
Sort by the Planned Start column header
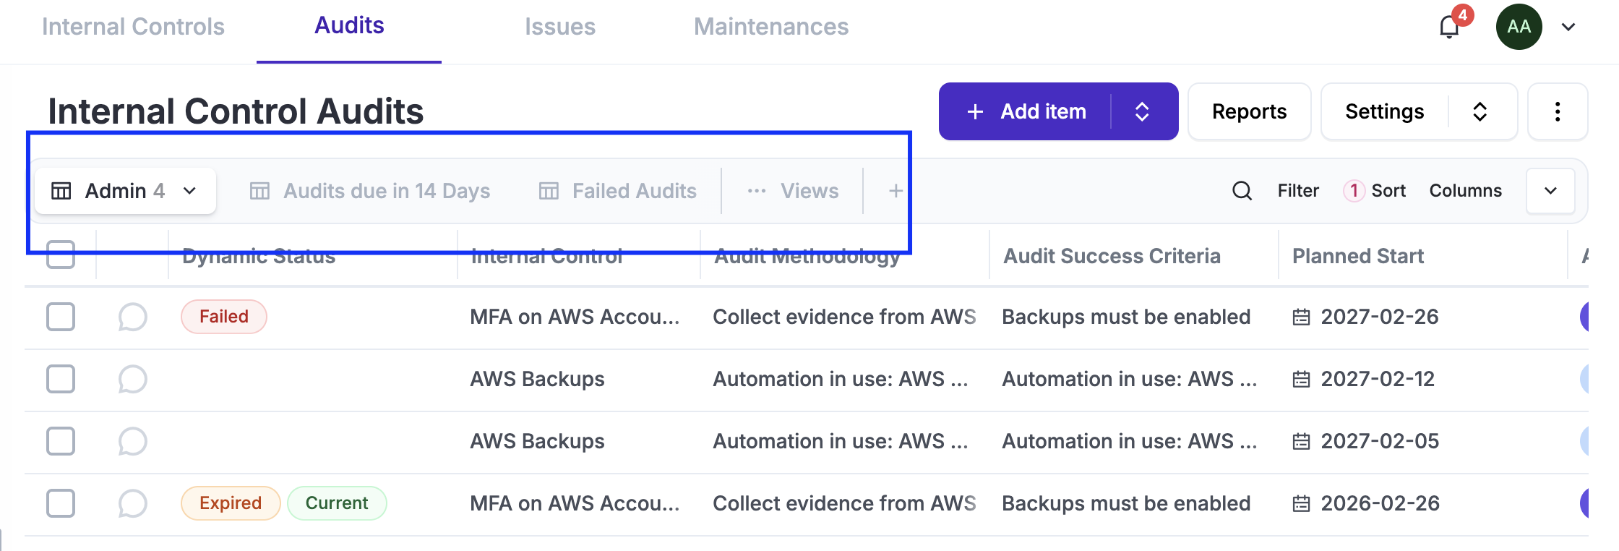pos(1357,256)
